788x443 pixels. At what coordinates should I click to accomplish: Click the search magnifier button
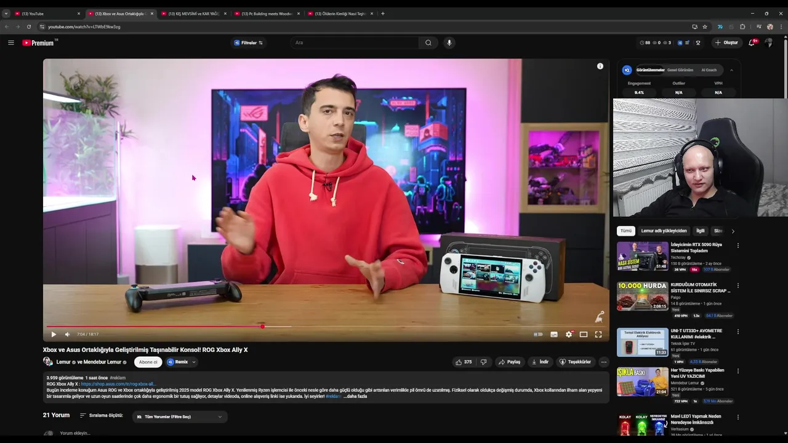(x=428, y=42)
